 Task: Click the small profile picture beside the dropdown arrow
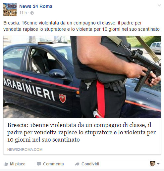tap(153, 164)
